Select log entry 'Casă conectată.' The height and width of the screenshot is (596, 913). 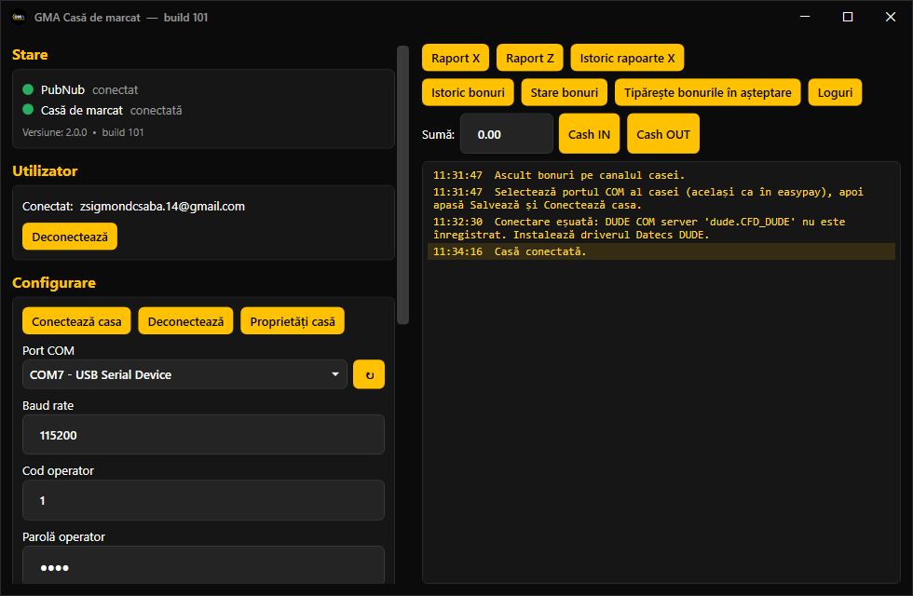[661, 251]
